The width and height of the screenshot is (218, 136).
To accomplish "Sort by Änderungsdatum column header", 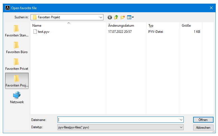I will [x=126, y=26].
